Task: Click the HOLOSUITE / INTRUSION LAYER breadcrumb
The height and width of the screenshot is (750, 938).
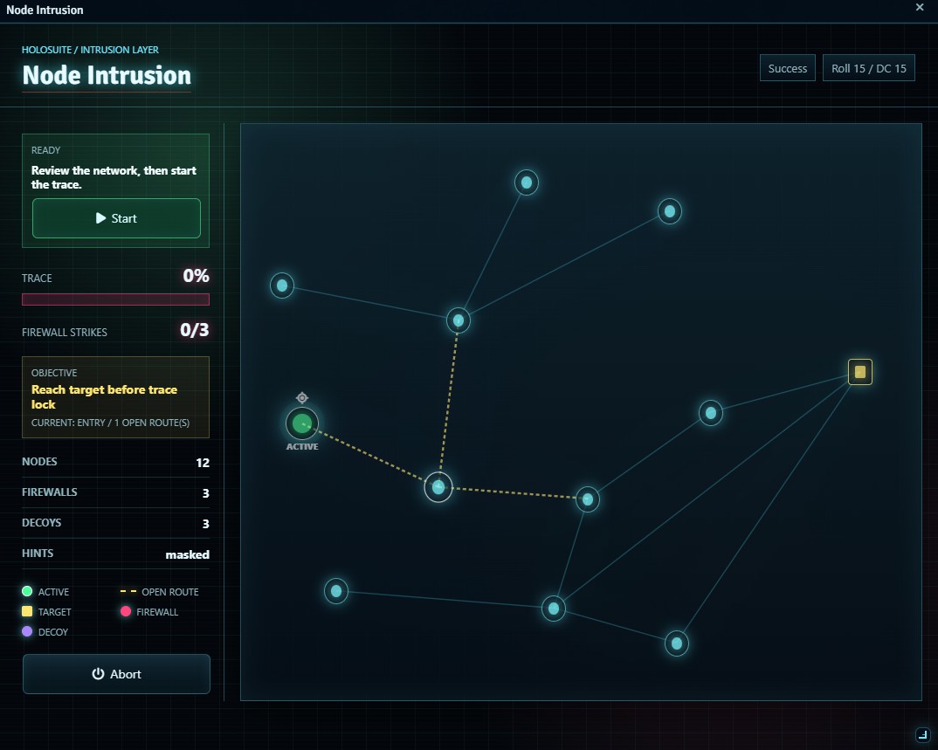Action: 90,50
